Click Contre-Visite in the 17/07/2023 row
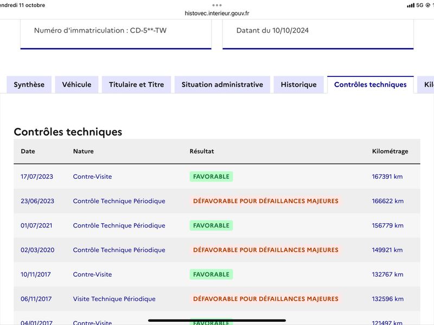Image resolution: width=434 pixels, height=325 pixels. 92,177
